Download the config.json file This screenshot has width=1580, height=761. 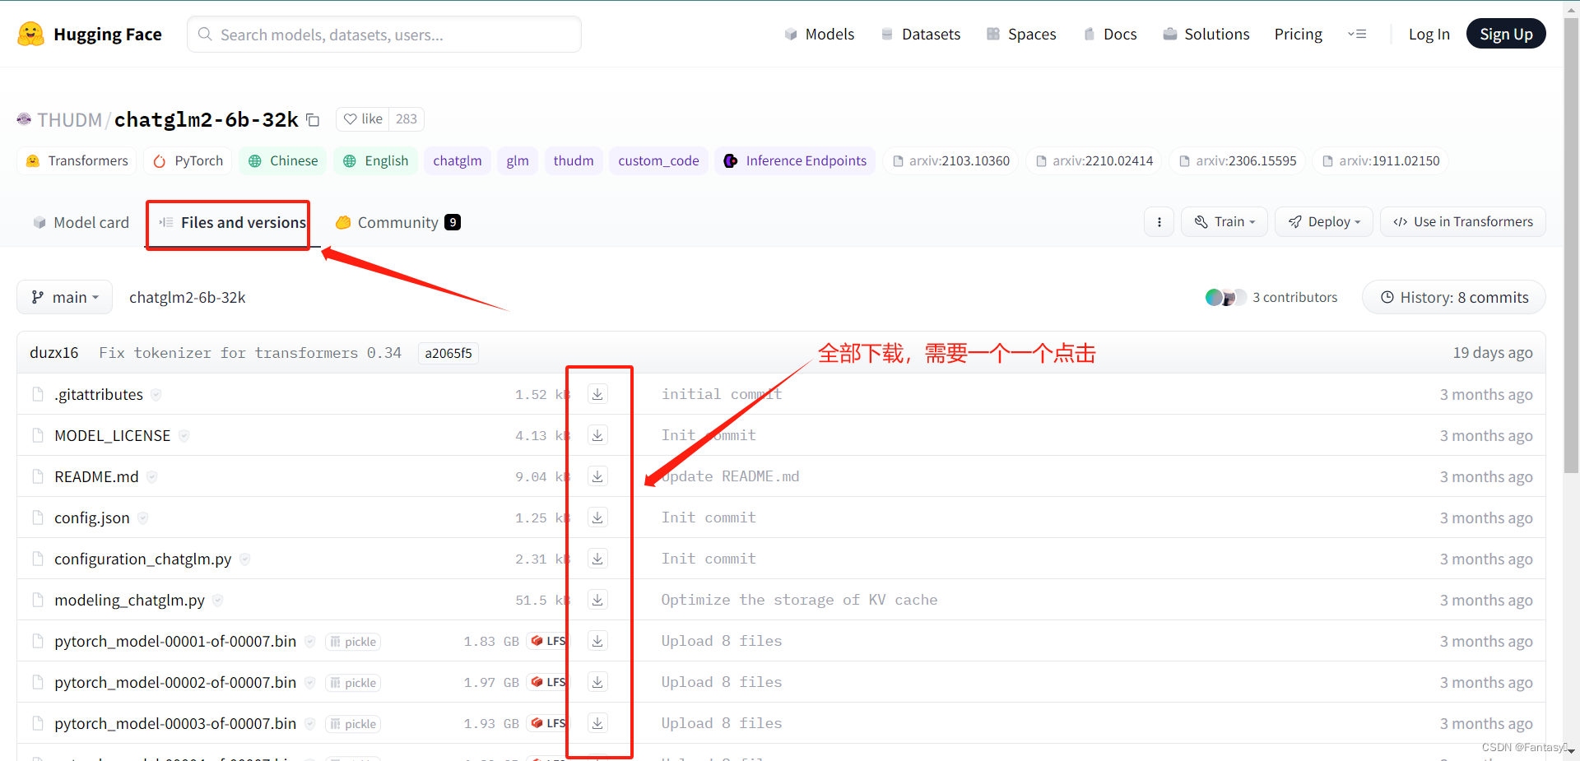[597, 517]
